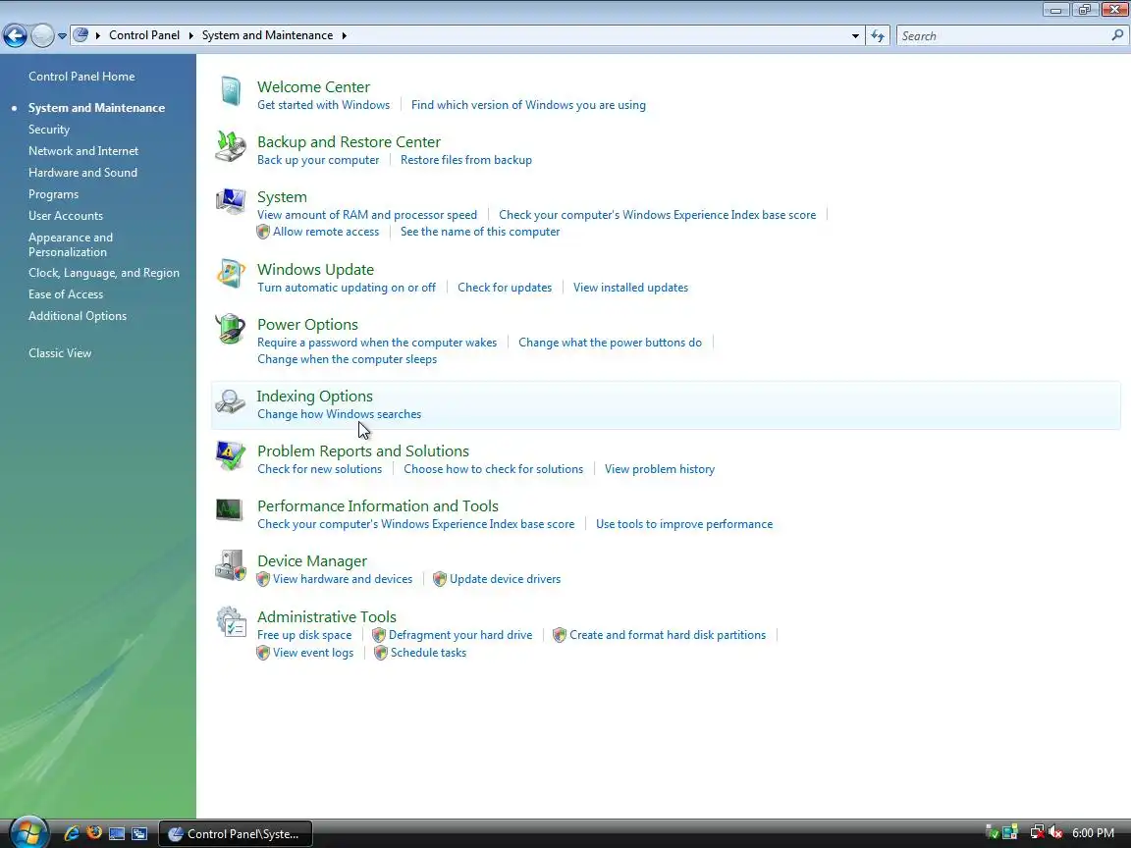Click the search magnifier icon

1117,34
